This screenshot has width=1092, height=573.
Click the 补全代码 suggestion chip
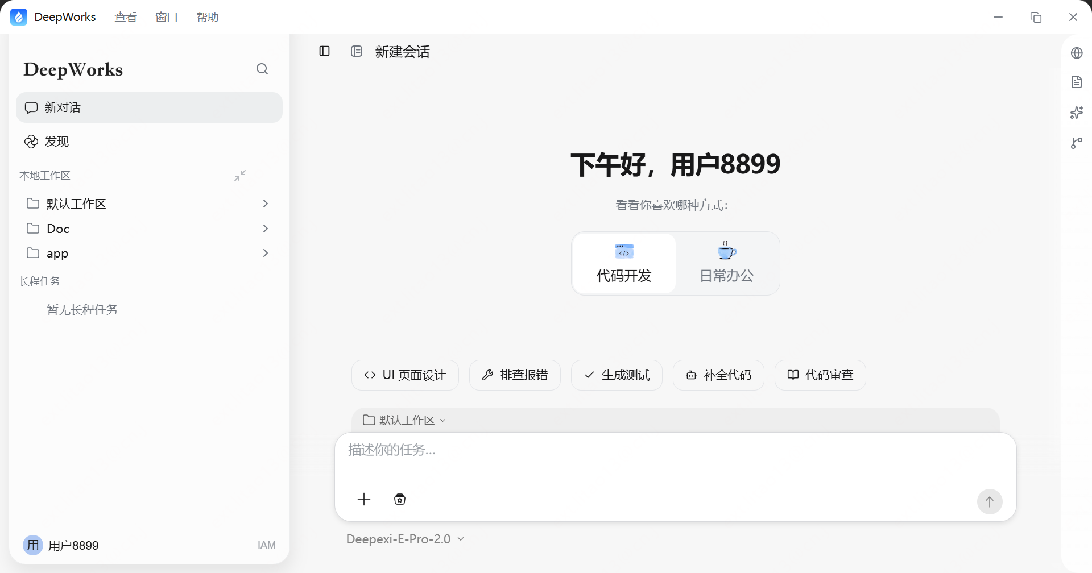(718, 375)
